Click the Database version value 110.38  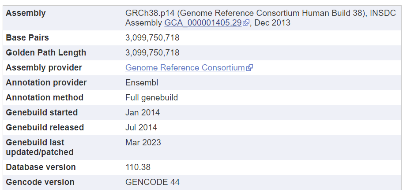tap(138, 167)
